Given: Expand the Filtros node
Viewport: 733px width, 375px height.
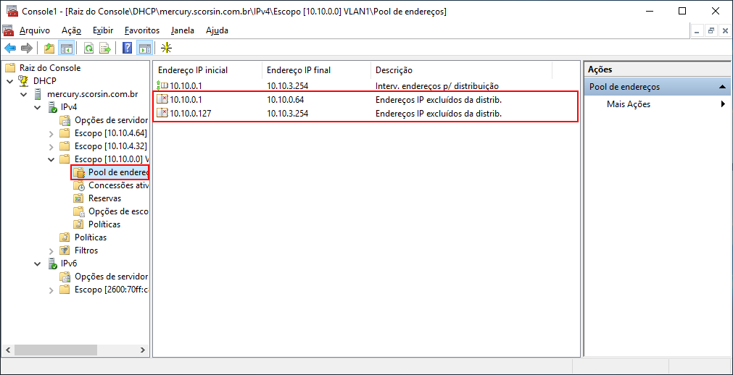Looking at the screenshot, I should point(51,250).
